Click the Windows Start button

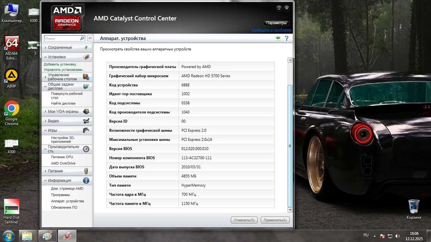click(x=8, y=236)
